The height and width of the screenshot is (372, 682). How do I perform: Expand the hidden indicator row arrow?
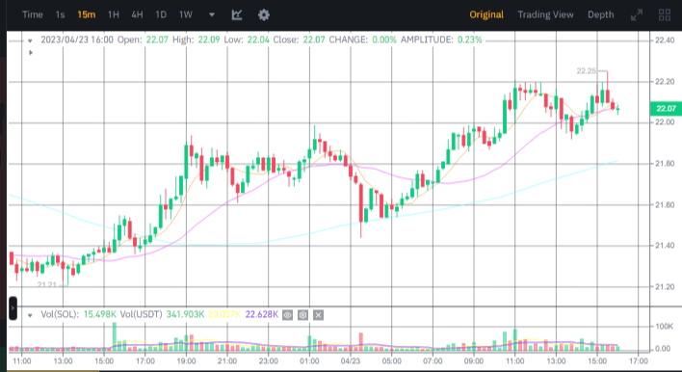31,53
